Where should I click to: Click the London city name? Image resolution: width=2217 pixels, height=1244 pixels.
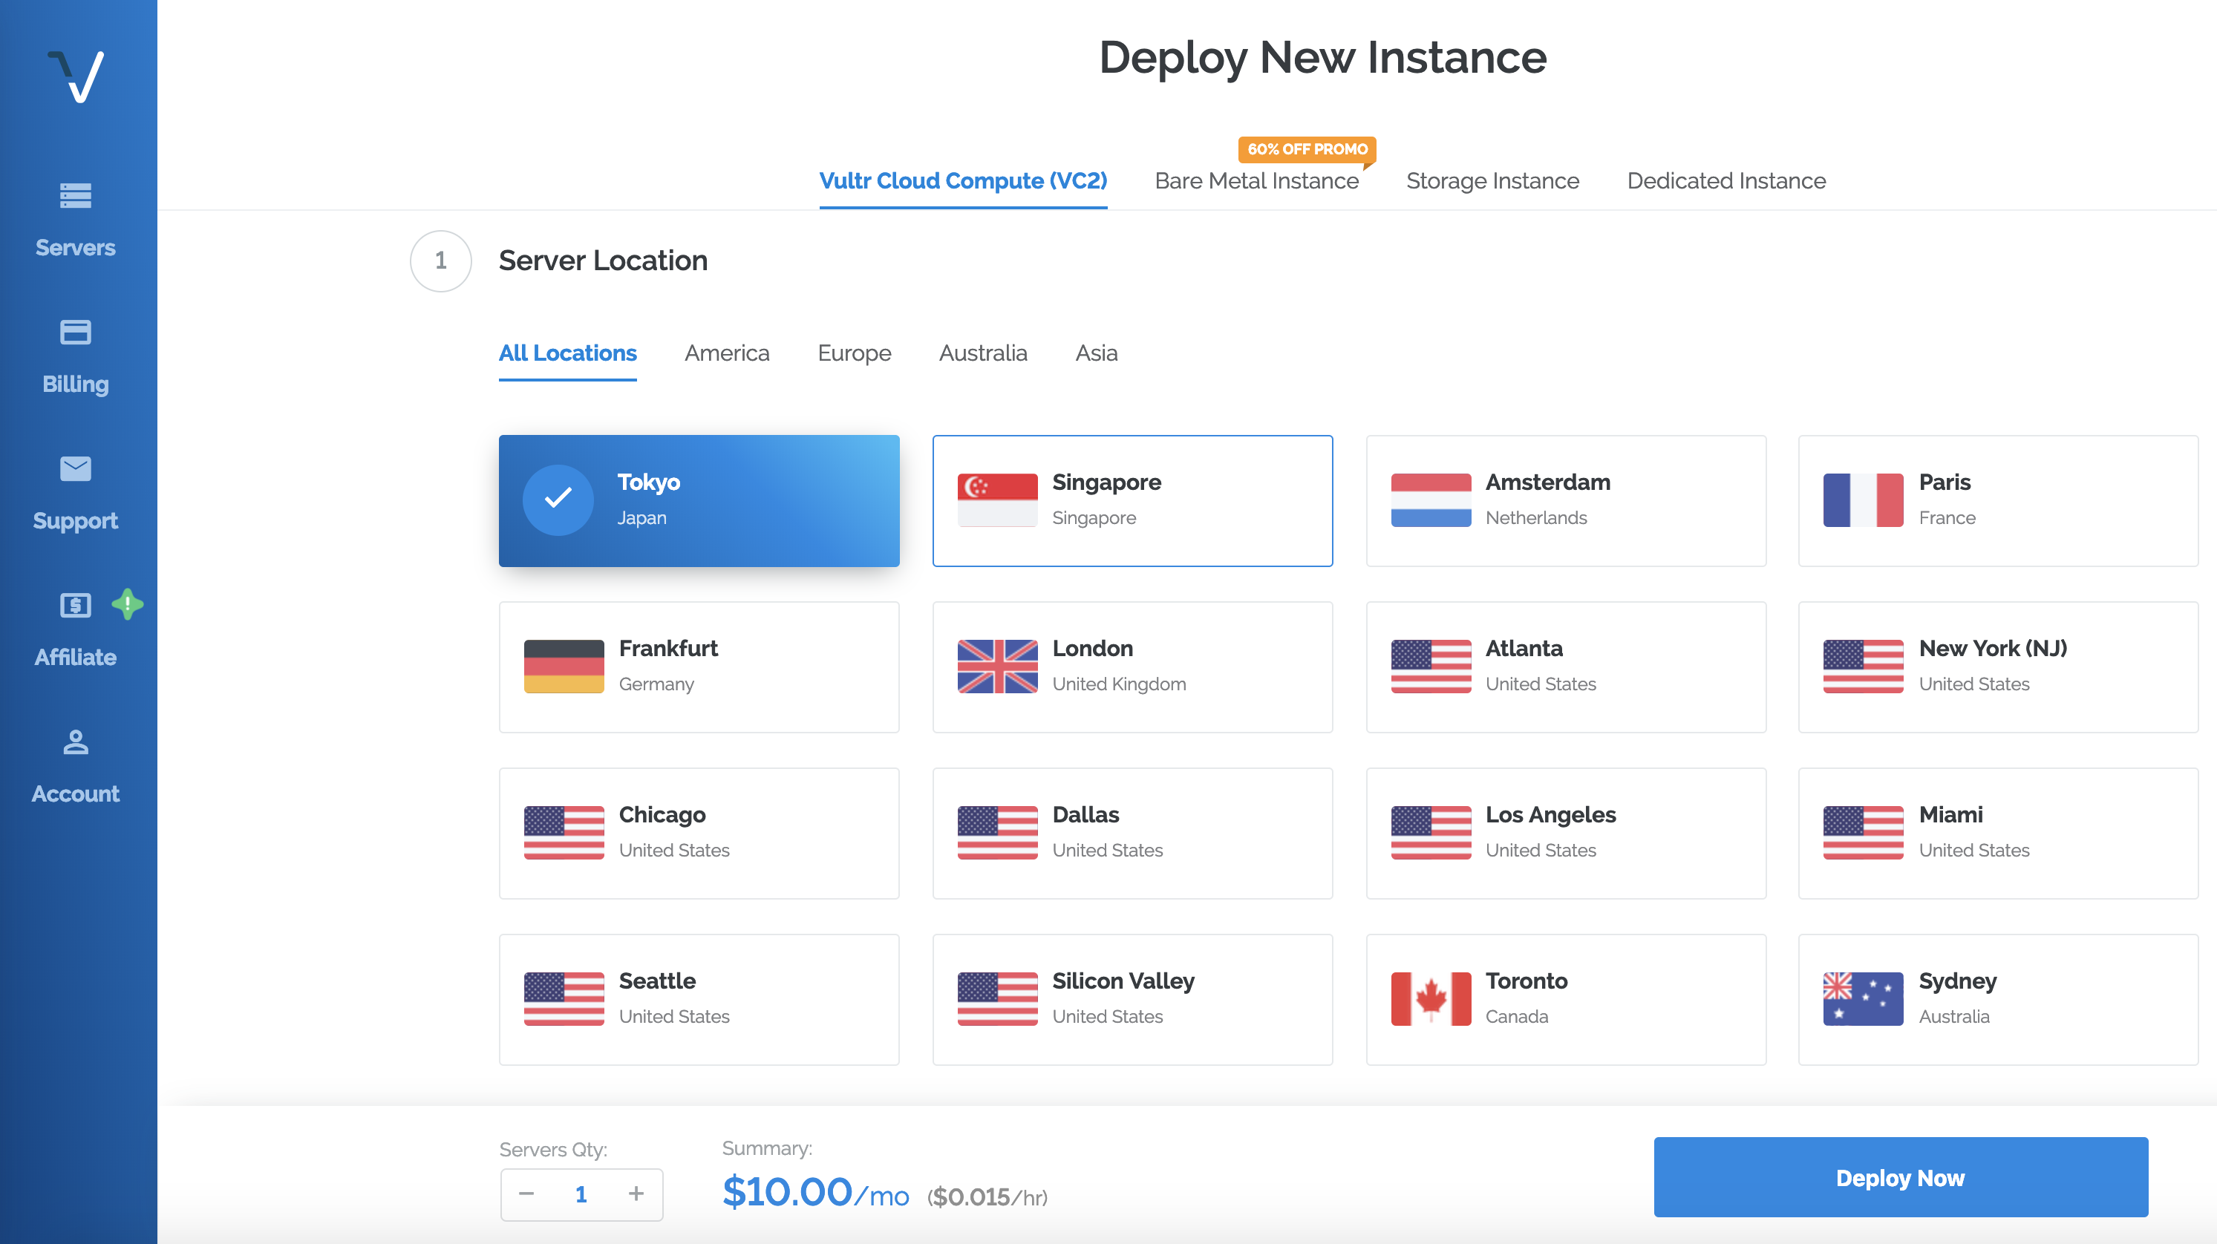click(x=1093, y=648)
